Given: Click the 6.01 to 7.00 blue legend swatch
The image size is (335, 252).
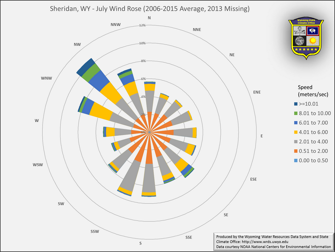Looking at the screenshot, I should [296, 123].
